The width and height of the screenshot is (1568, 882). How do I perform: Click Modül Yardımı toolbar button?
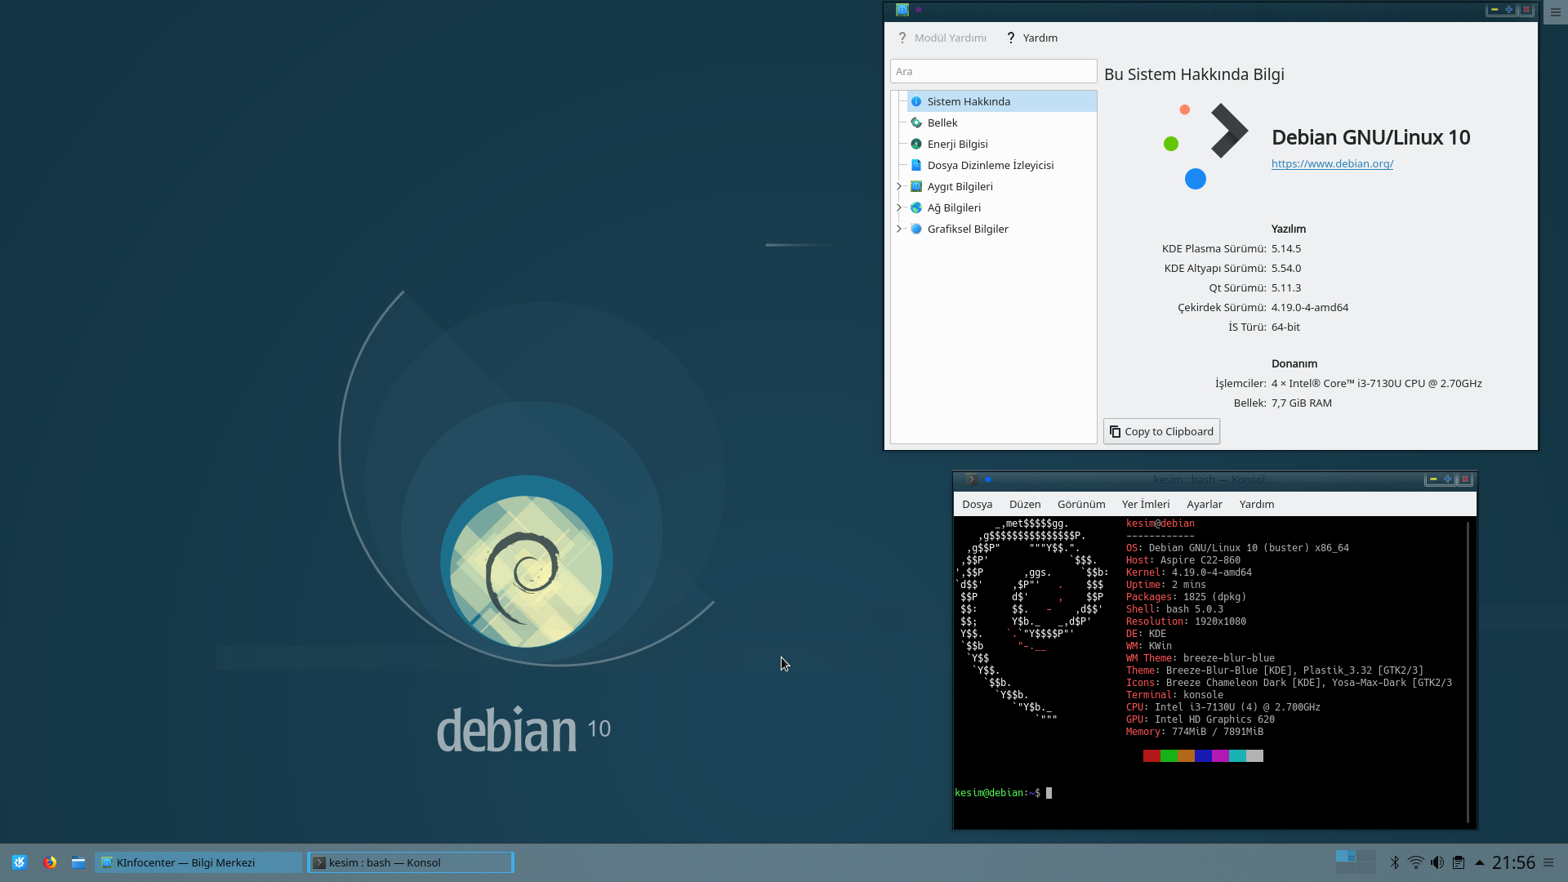point(942,38)
